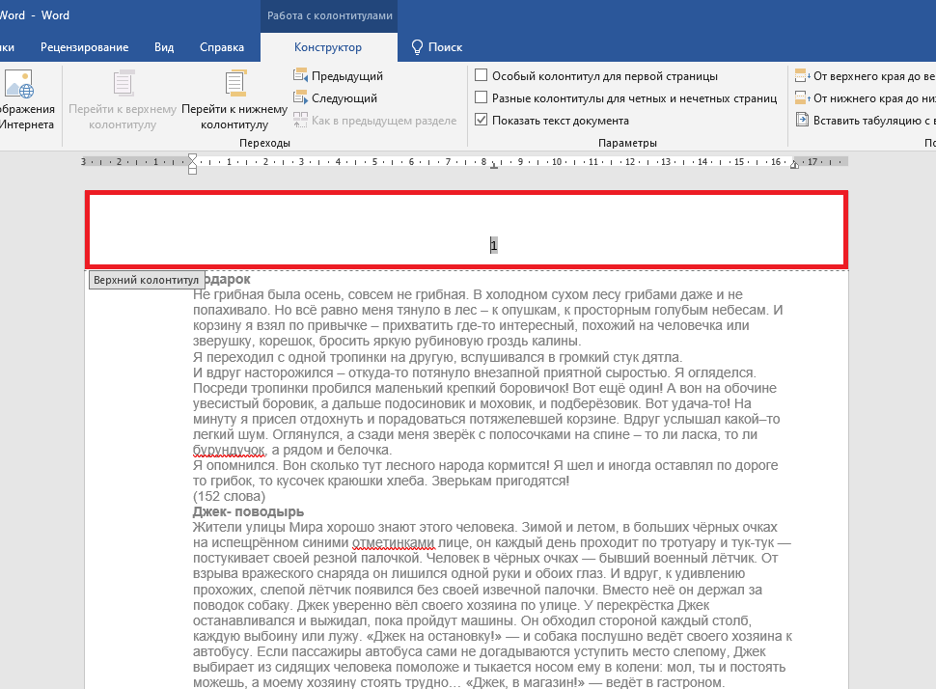Click the left indent square ruler marker
936x689 pixels.
click(192, 171)
